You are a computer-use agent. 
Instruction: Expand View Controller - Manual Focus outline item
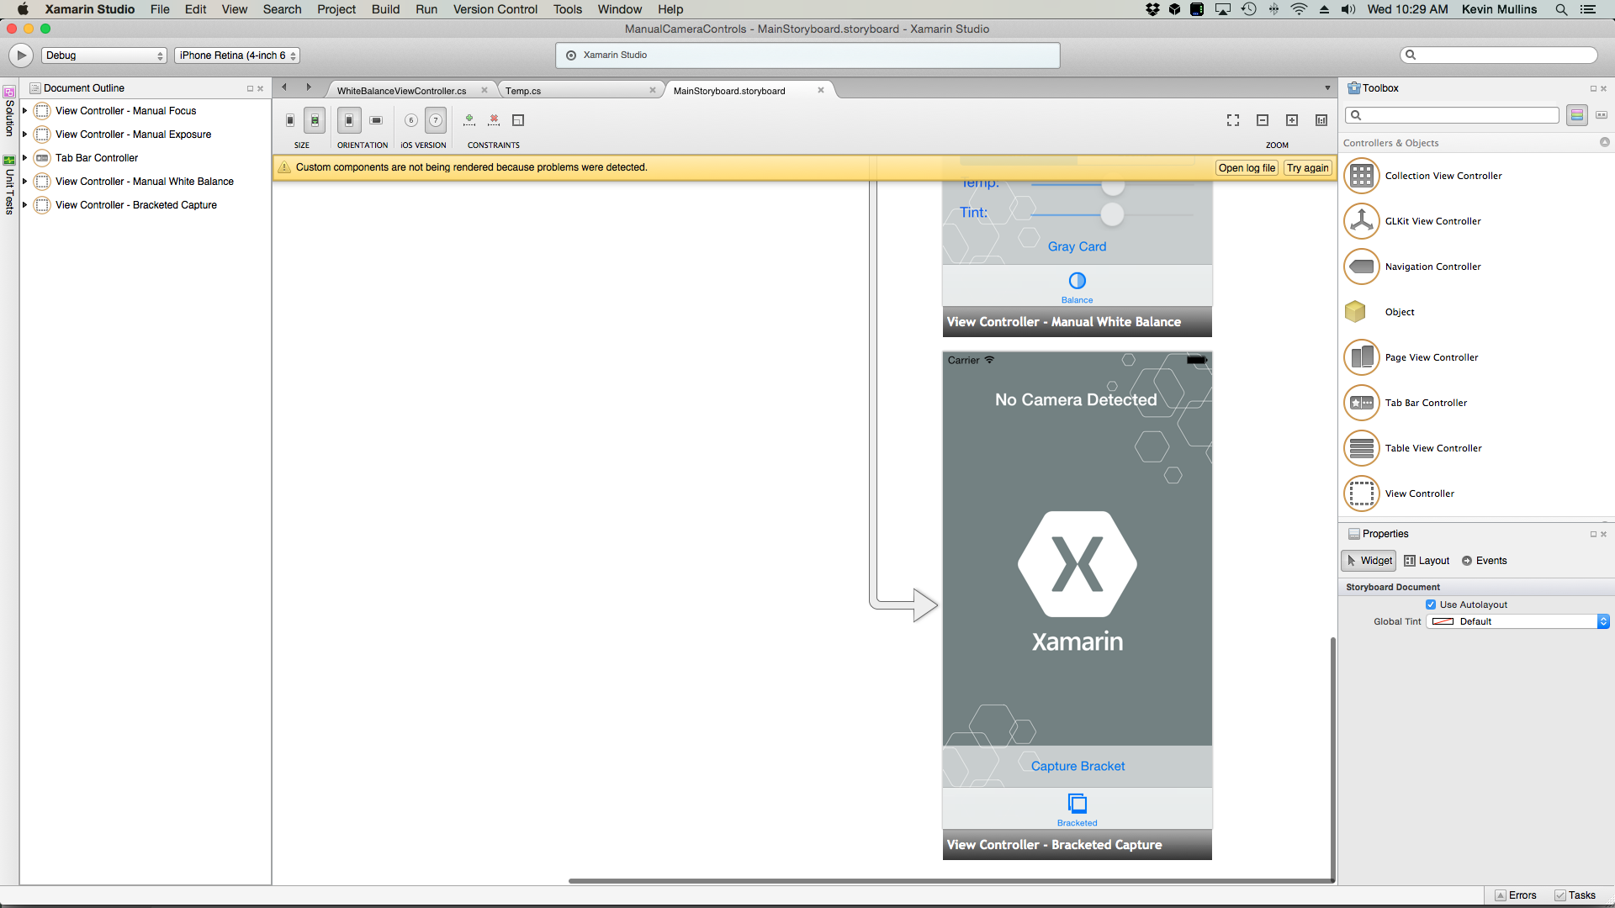(24, 110)
